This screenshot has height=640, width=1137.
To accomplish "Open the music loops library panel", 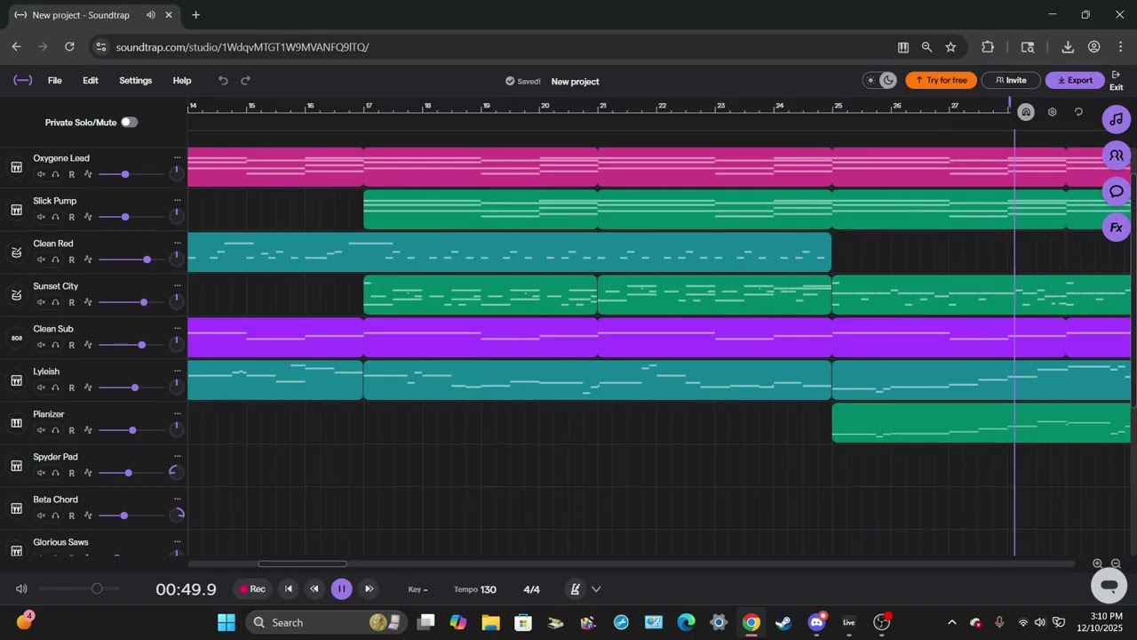I will coord(1117,119).
